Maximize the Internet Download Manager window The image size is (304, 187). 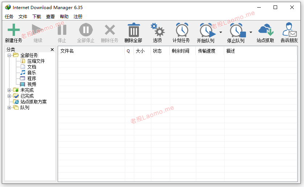275,7
